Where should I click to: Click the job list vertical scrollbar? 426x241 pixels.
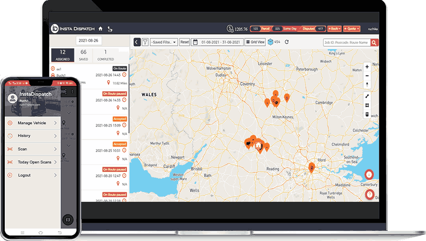[129, 99]
